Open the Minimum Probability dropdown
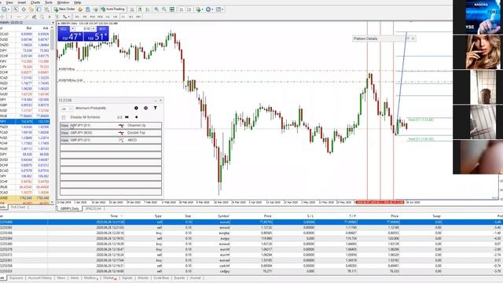Image resolution: width=503 pixels, height=283 pixels. (67, 108)
